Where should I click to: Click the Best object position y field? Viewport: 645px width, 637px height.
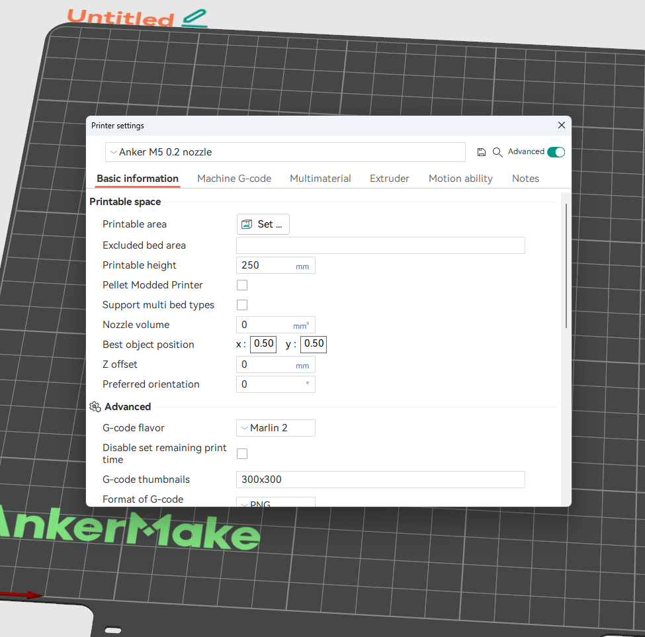314,344
